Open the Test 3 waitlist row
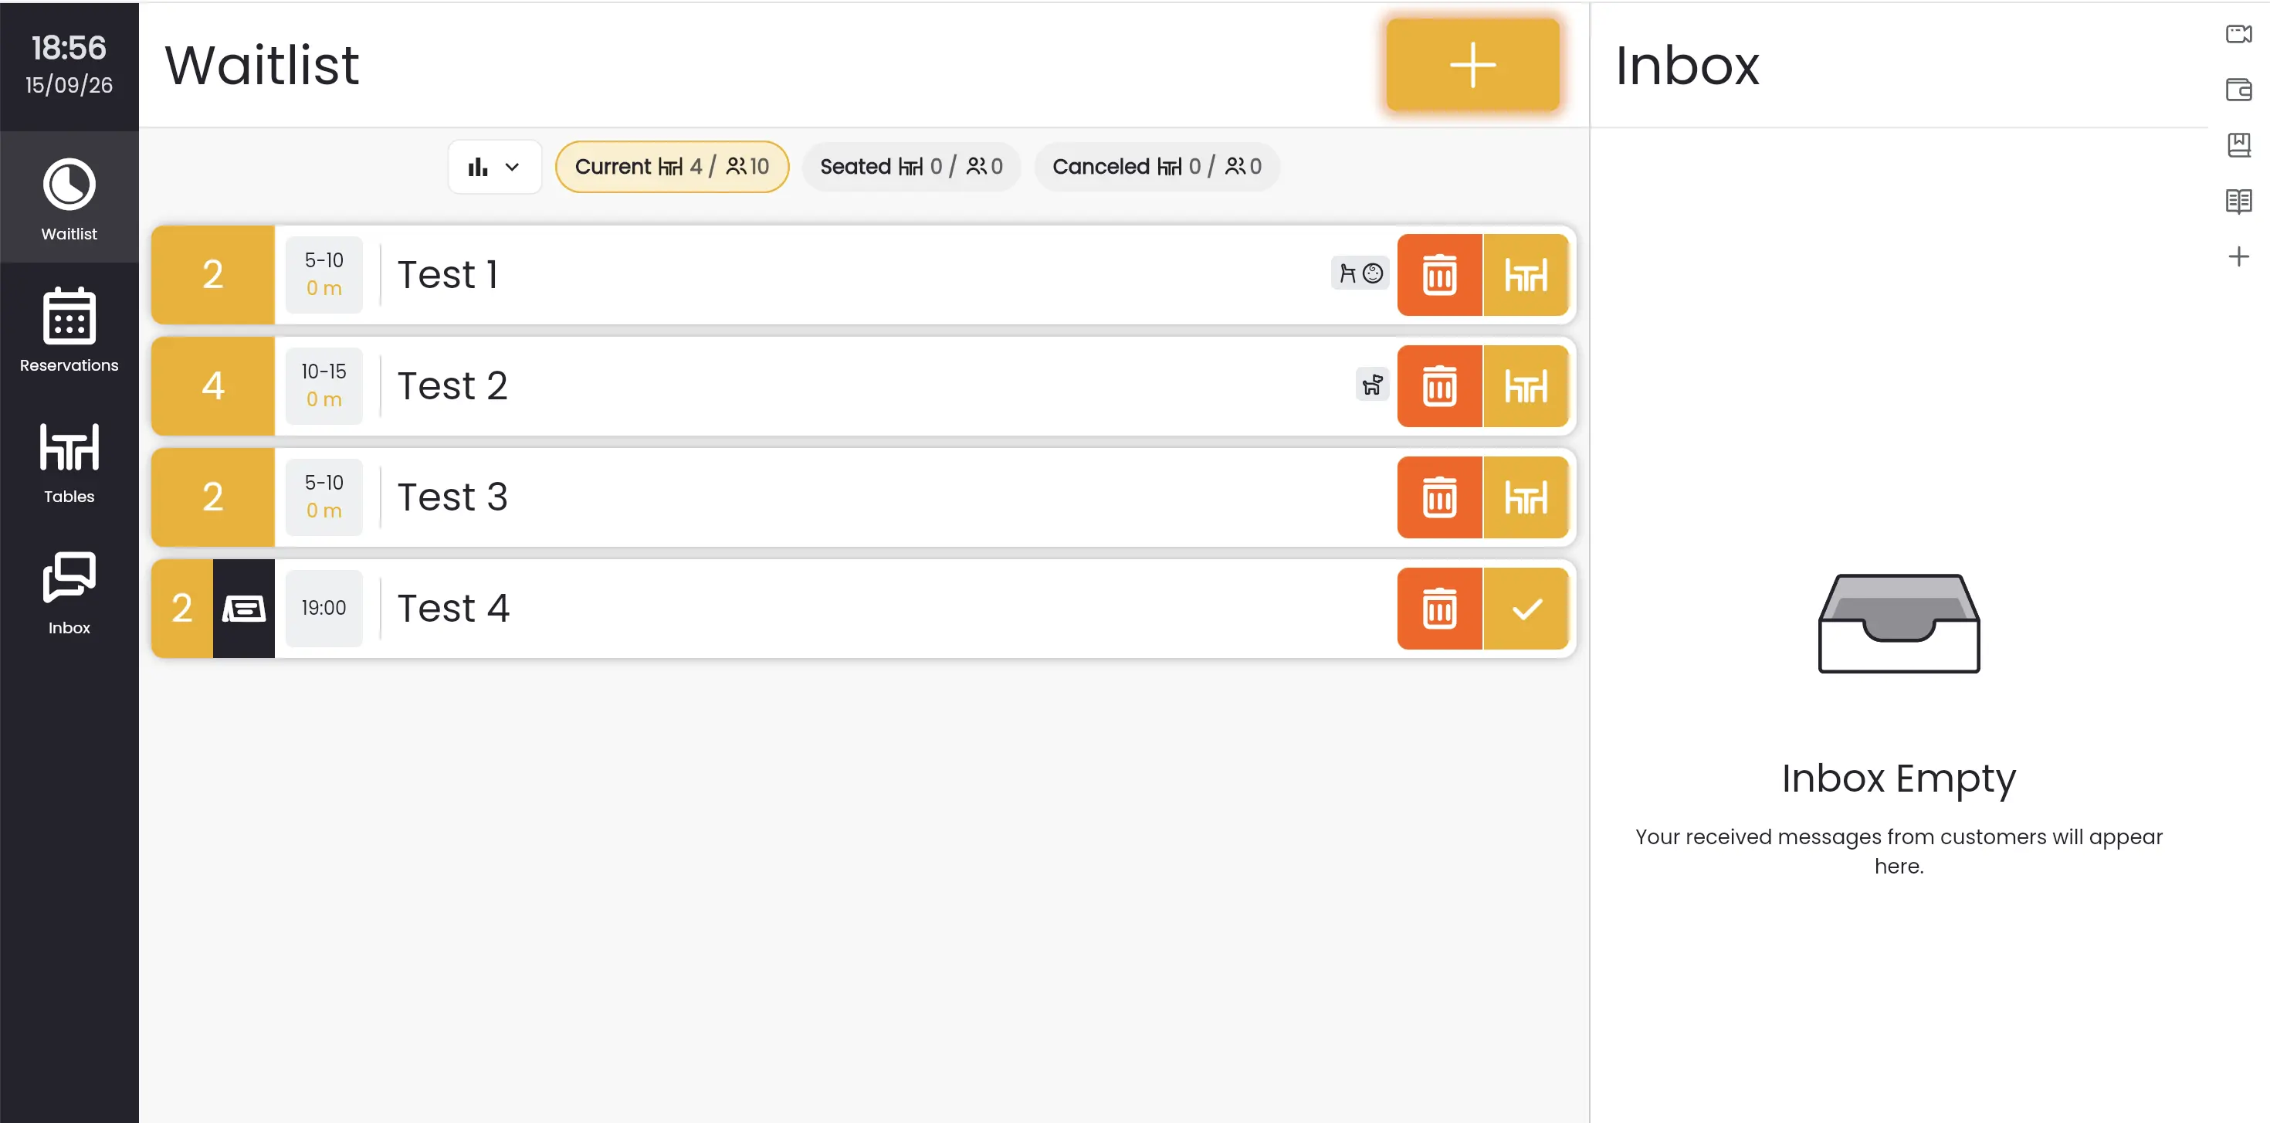Viewport: 2270px width, 1123px height. (x=862, y=497)
